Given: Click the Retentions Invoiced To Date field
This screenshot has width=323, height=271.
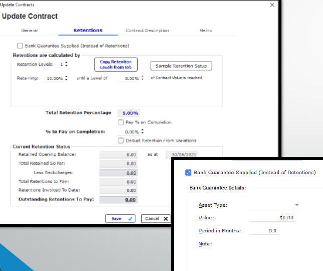Looking at the screenshot, I should (119, 190).
